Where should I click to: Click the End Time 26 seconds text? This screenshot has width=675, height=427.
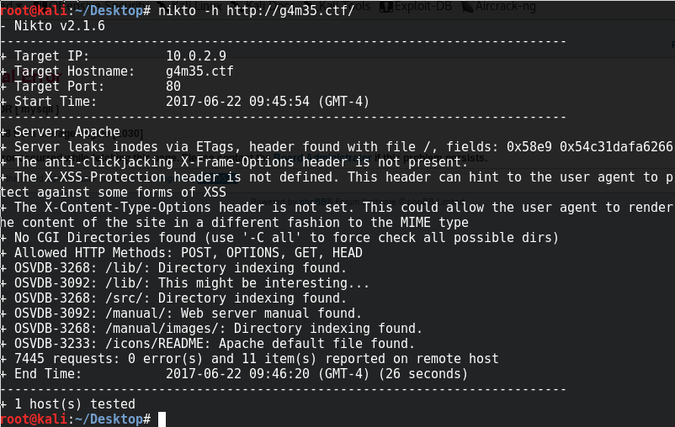click(423, 374)
